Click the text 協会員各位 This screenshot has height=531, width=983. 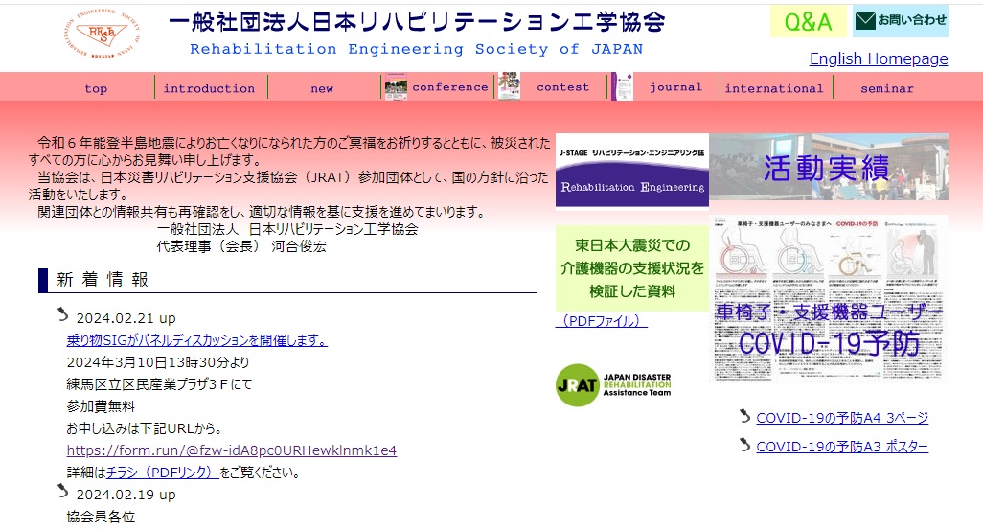101,517
